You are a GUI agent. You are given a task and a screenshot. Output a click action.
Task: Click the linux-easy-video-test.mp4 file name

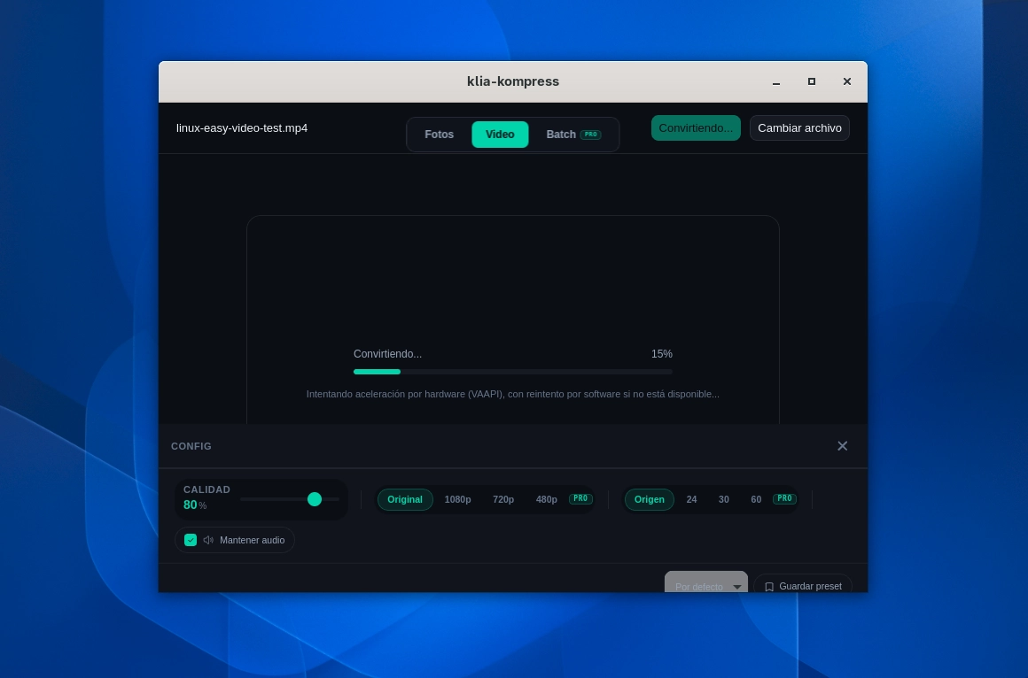242,127
